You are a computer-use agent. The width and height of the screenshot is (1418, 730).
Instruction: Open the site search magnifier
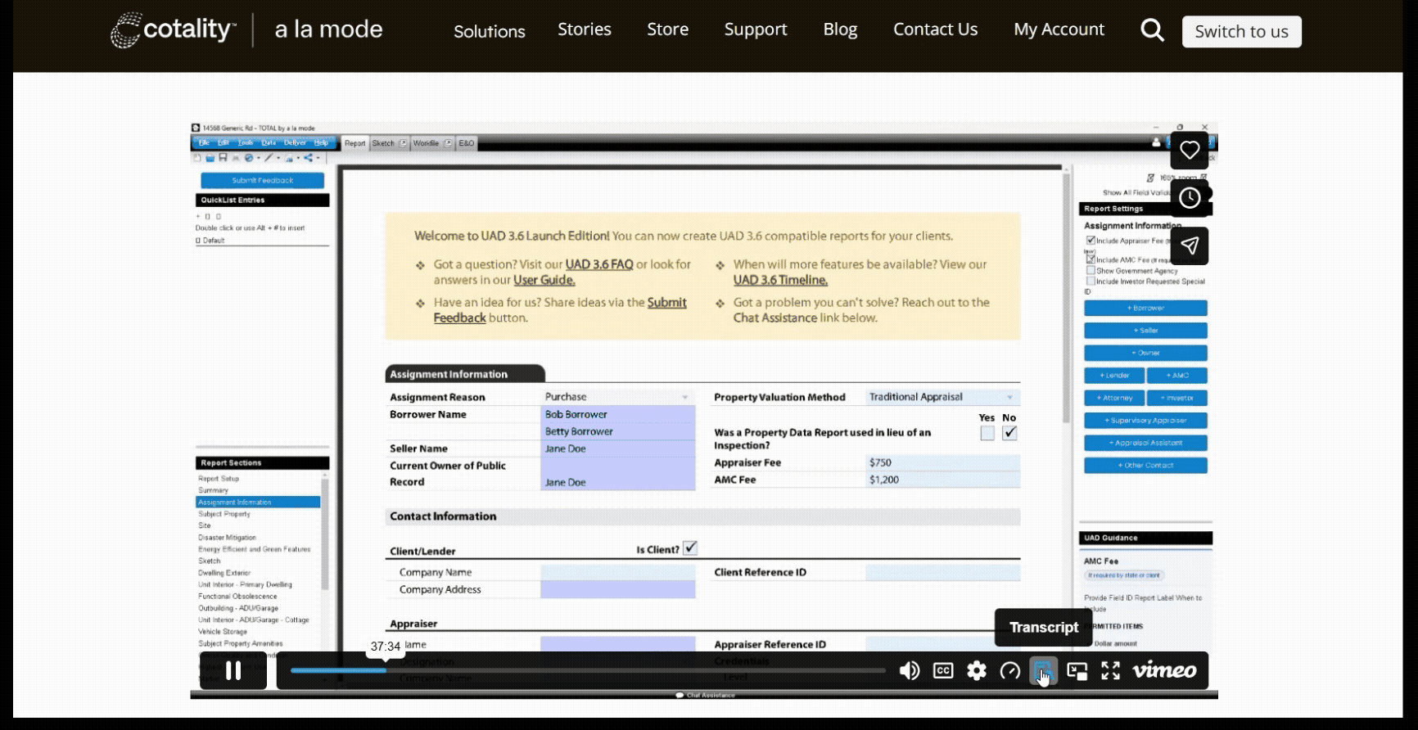coord(1152,30)
